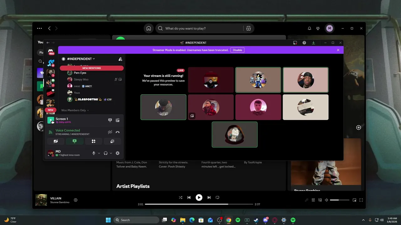Open Discord user settings gear
Image resolution: width=401 pixels, height=225 pixels.
pos(117,153)
